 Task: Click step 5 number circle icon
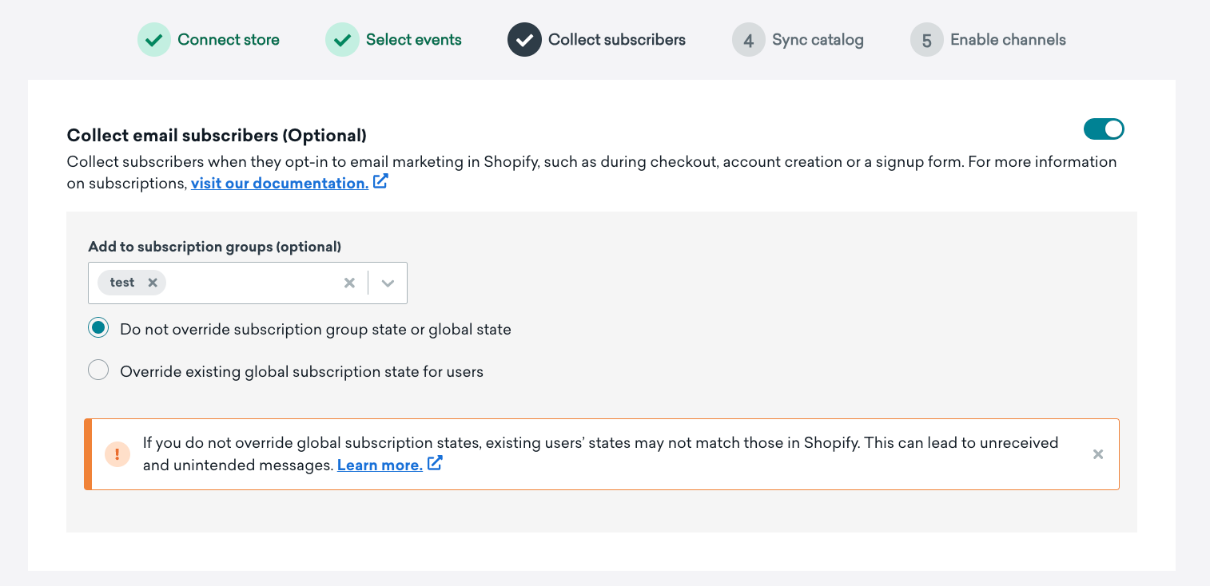coord(927,40)
